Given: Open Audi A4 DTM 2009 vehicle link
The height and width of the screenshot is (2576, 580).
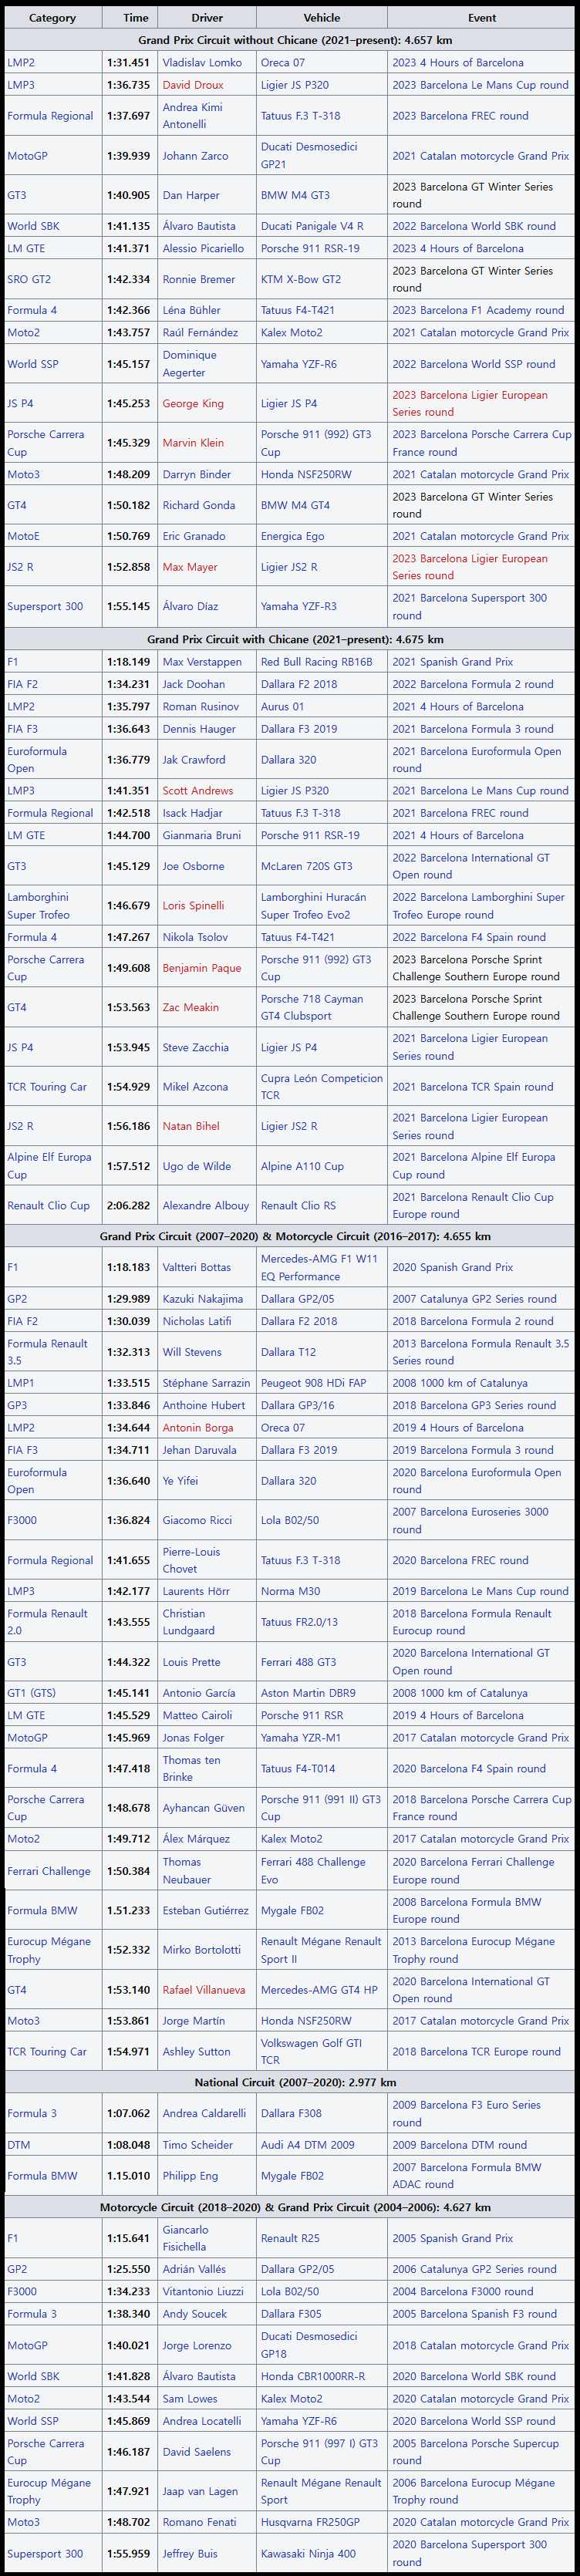Looking at the screenshot, I should (x=307, y=2145).
